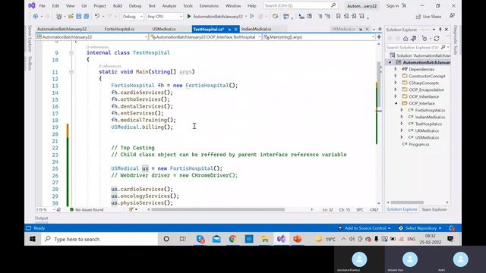This screenshot has width=486, height=273.
Task: Open Google Chrome from the taskbar
Action: tap(233, 239)
